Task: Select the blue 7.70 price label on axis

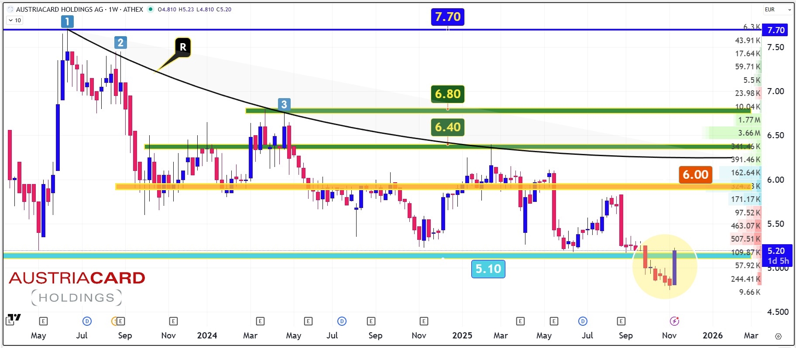Action: tap(775, 30)
